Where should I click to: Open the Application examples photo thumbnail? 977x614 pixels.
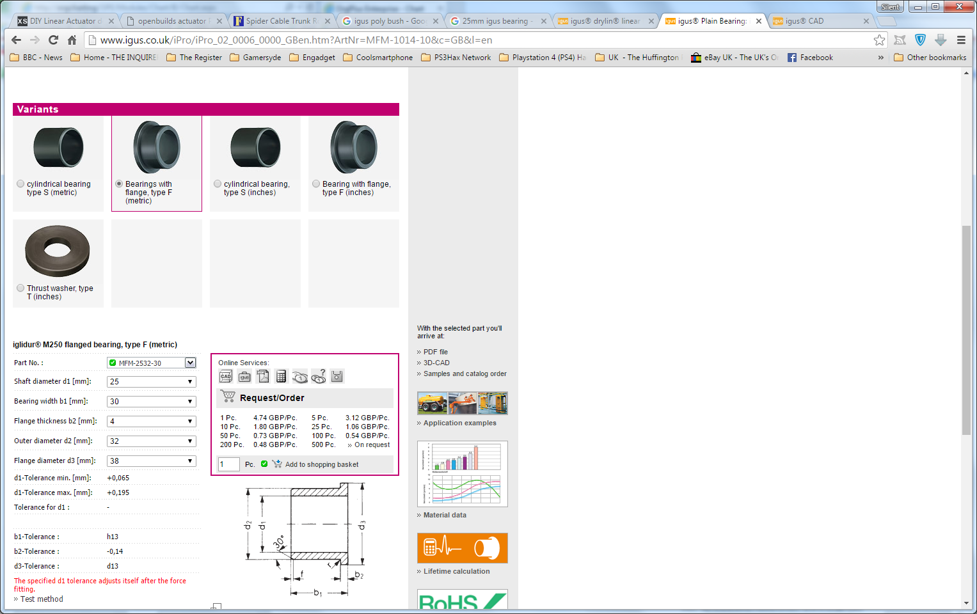click(462, 403)
